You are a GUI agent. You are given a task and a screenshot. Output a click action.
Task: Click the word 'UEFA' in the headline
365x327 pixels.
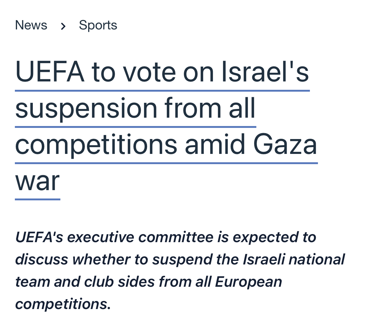50,72
